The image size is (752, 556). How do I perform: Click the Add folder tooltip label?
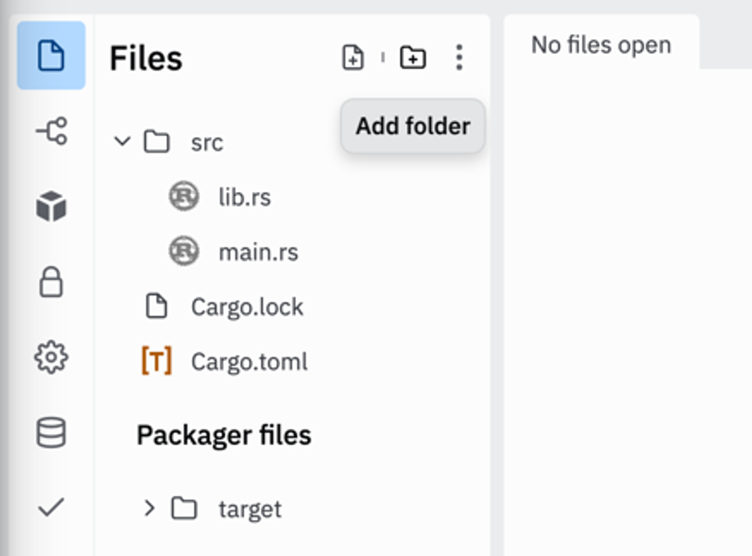tap(412, 126)
